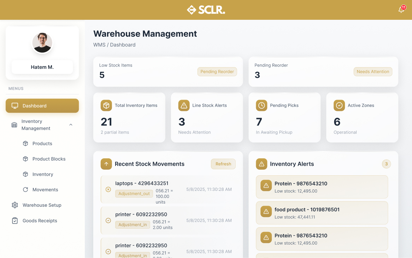Click the 3 counter badge on Inventory Alerts

coord(386,164)
